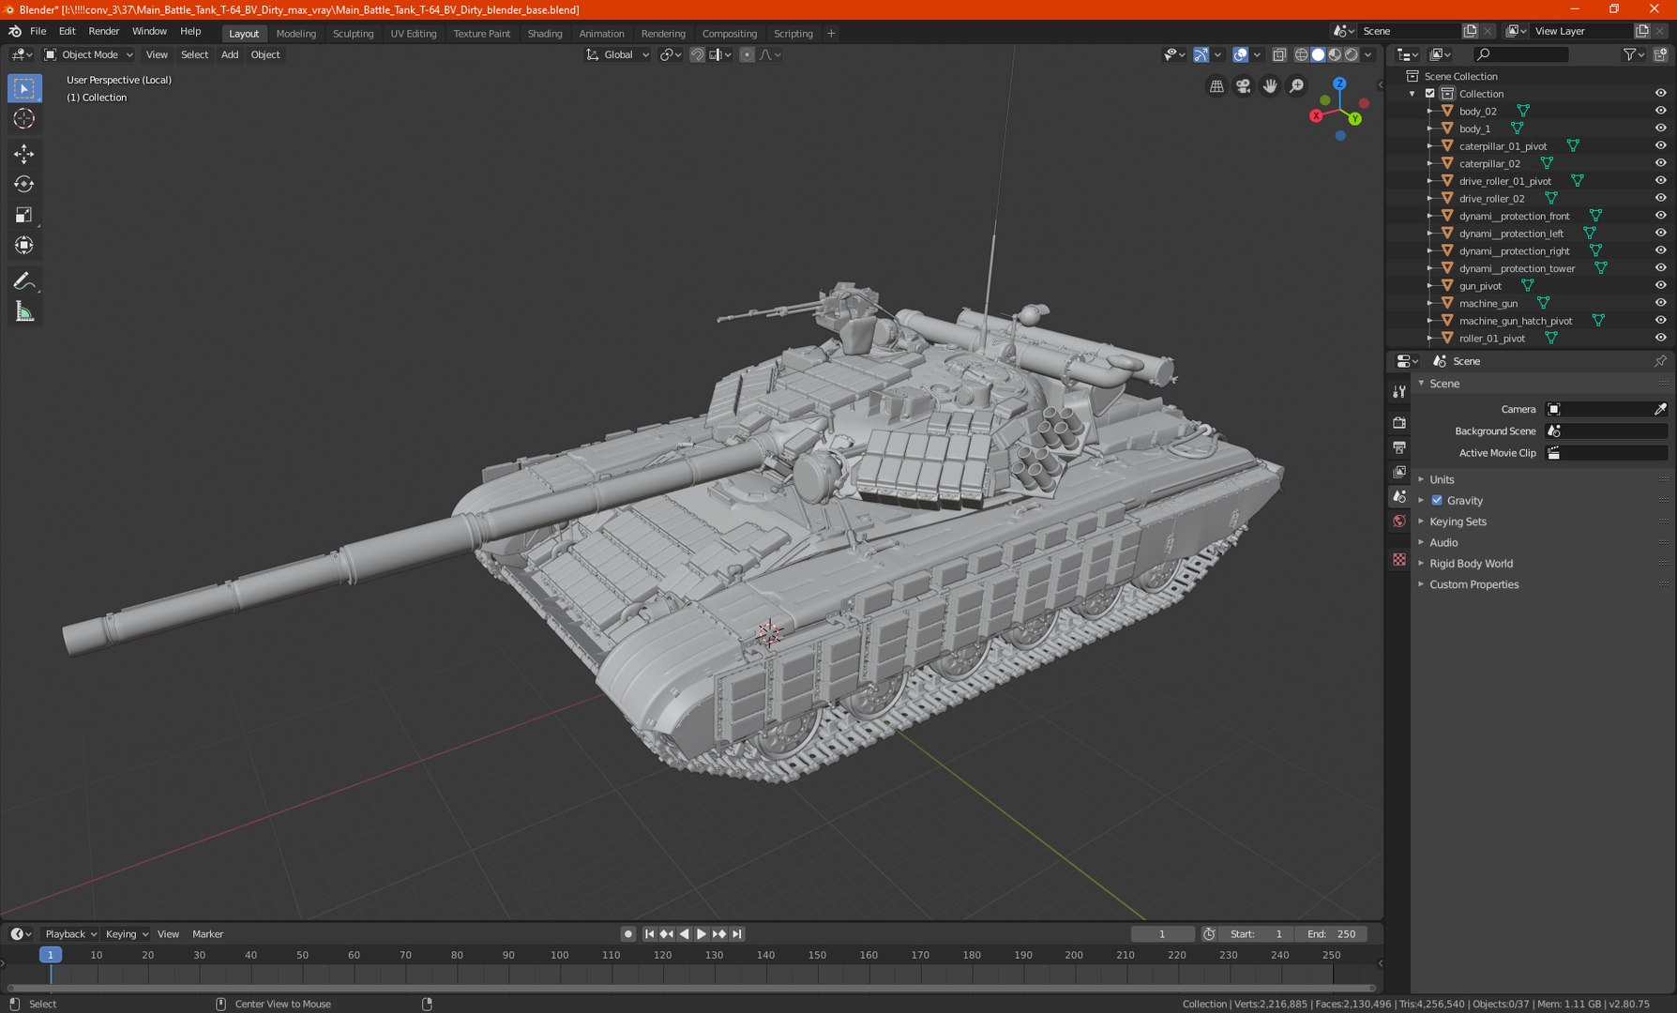Hide gun_pivot object in viewport
1677x1013 pixels.
[1660, 285]
